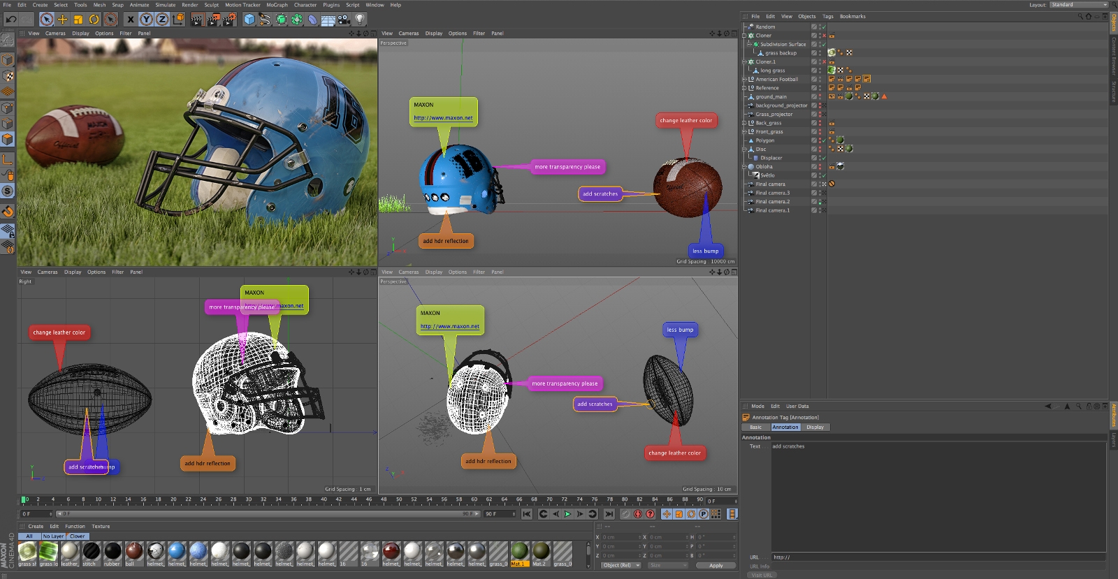Expand the American Football object tree

743,79
